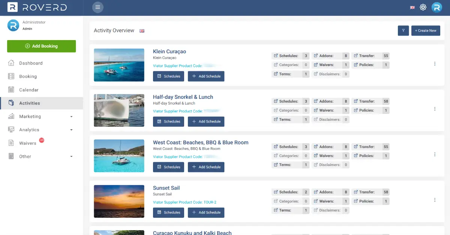Click the UK flag language icon in header
The height and width of the screenshot is (235, 450).
[x=412, y=7]
